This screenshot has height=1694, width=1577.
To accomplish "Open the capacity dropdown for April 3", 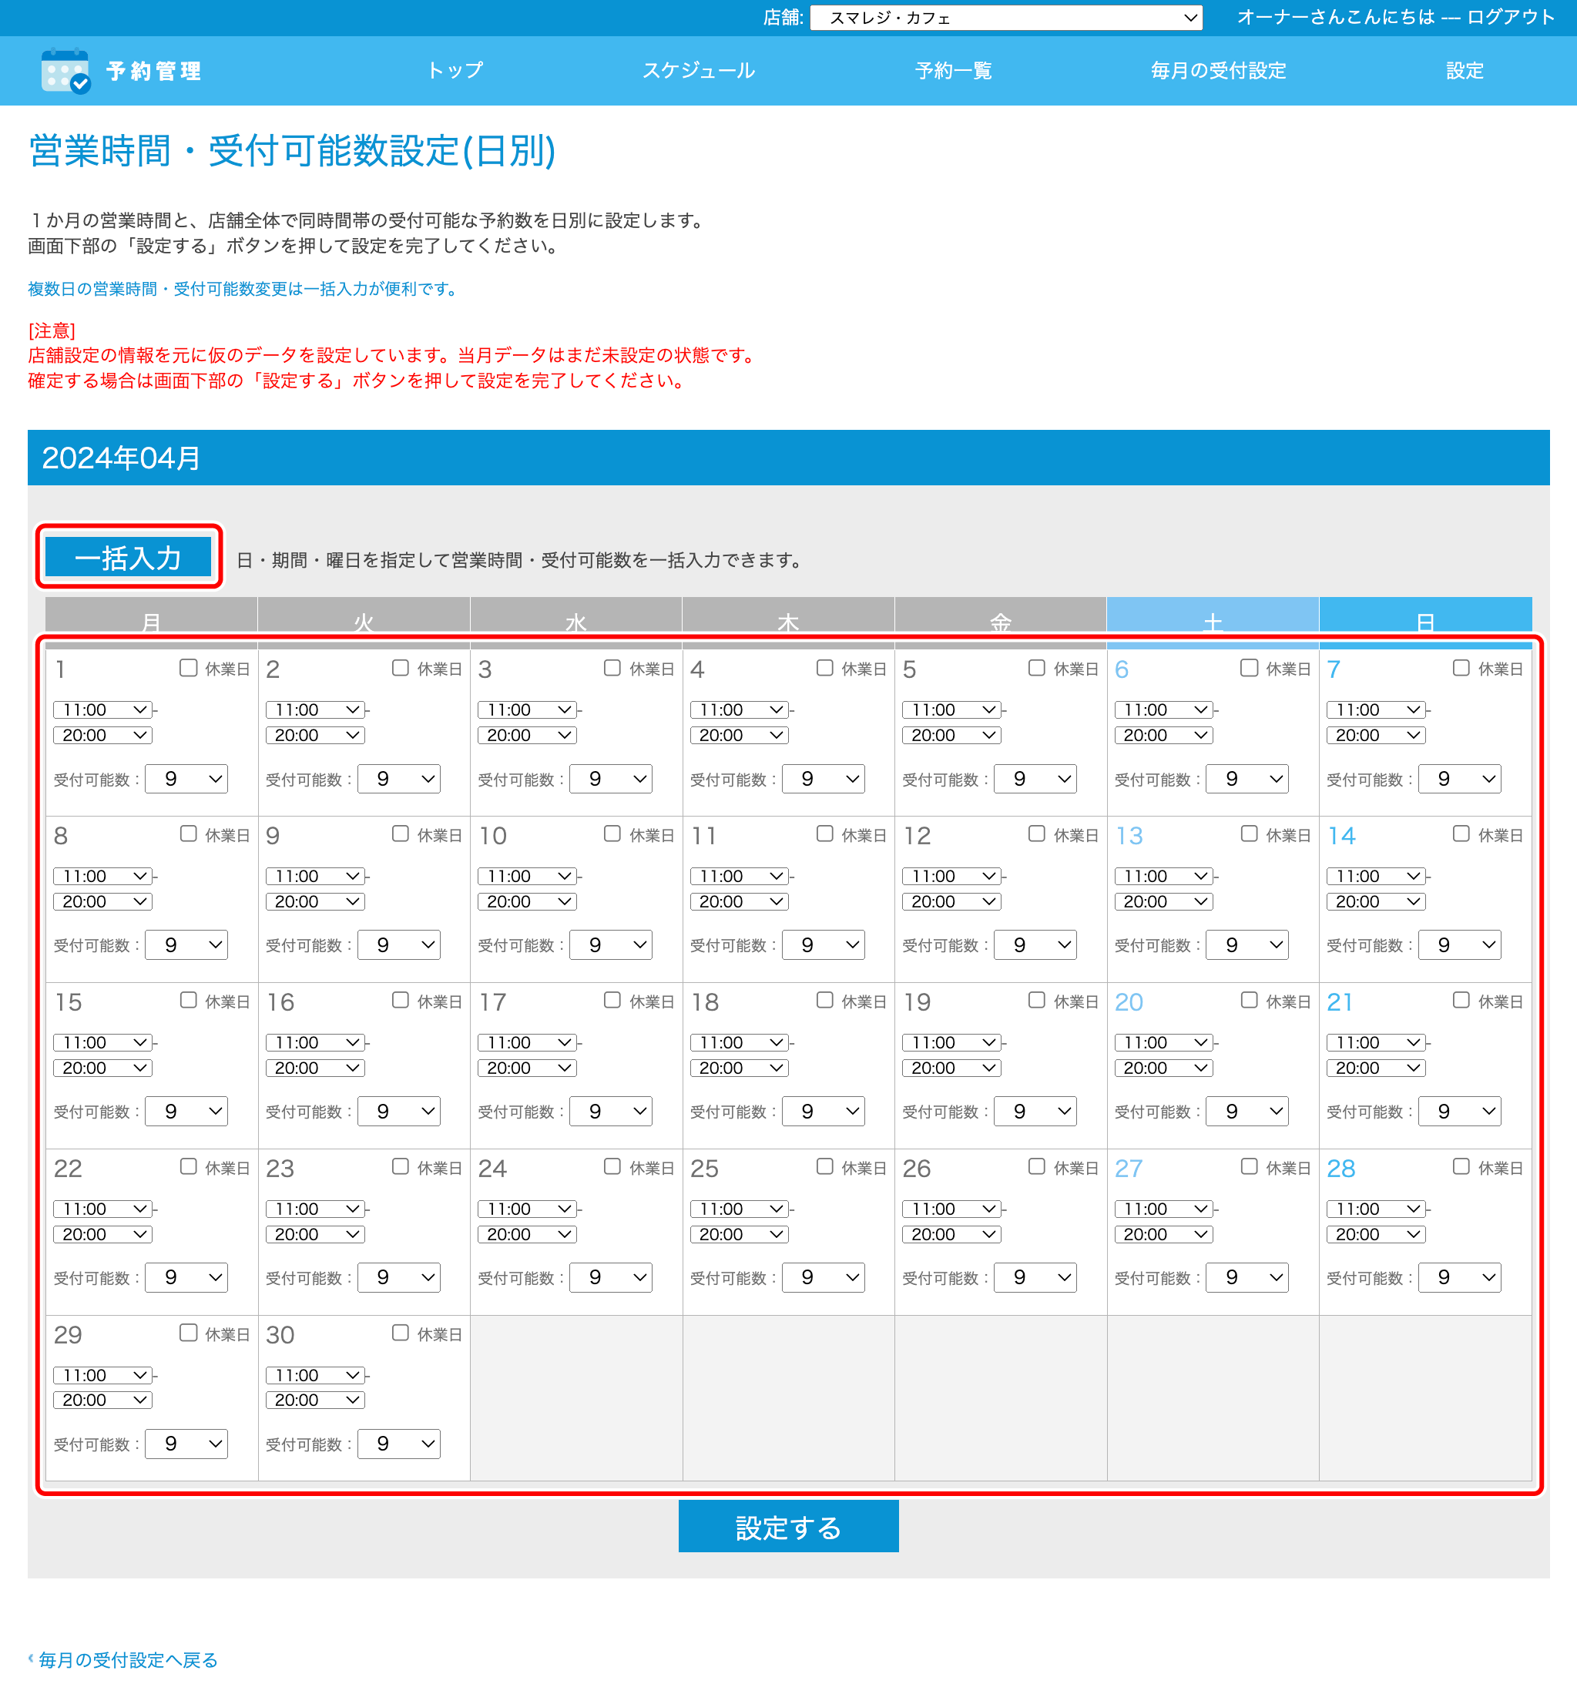I will [x=610, y=778].
